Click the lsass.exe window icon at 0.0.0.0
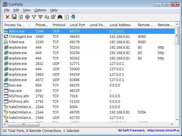 pyautogui.click(x=6, y=85)
